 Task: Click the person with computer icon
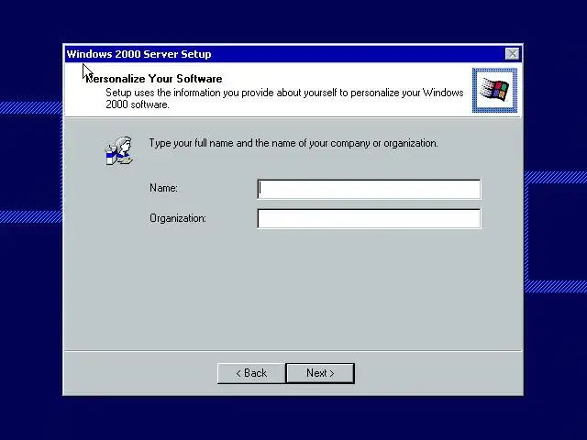point(118,150)
